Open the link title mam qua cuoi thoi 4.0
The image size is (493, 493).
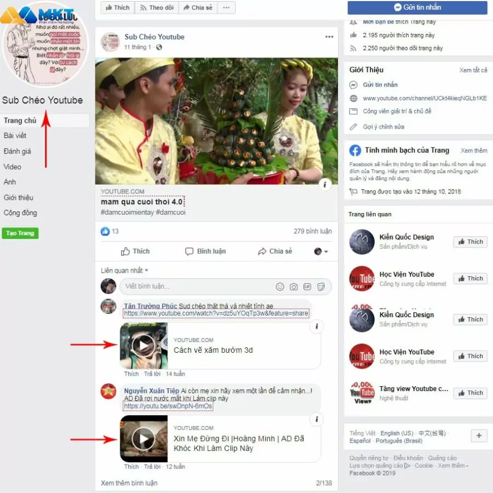(x=142, y=202)
